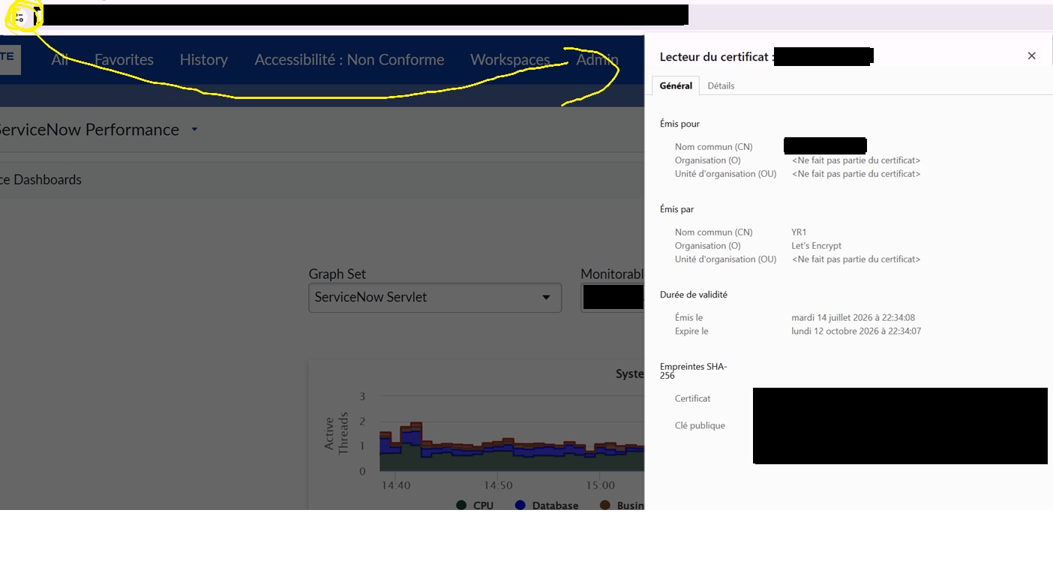Click Unité d'organisation (OU) label under Émis pour
The width and height of the screenshot is (1053, 576).
726,174
